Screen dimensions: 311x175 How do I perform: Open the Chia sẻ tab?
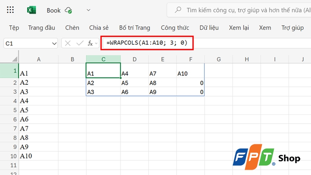point(99,28)
